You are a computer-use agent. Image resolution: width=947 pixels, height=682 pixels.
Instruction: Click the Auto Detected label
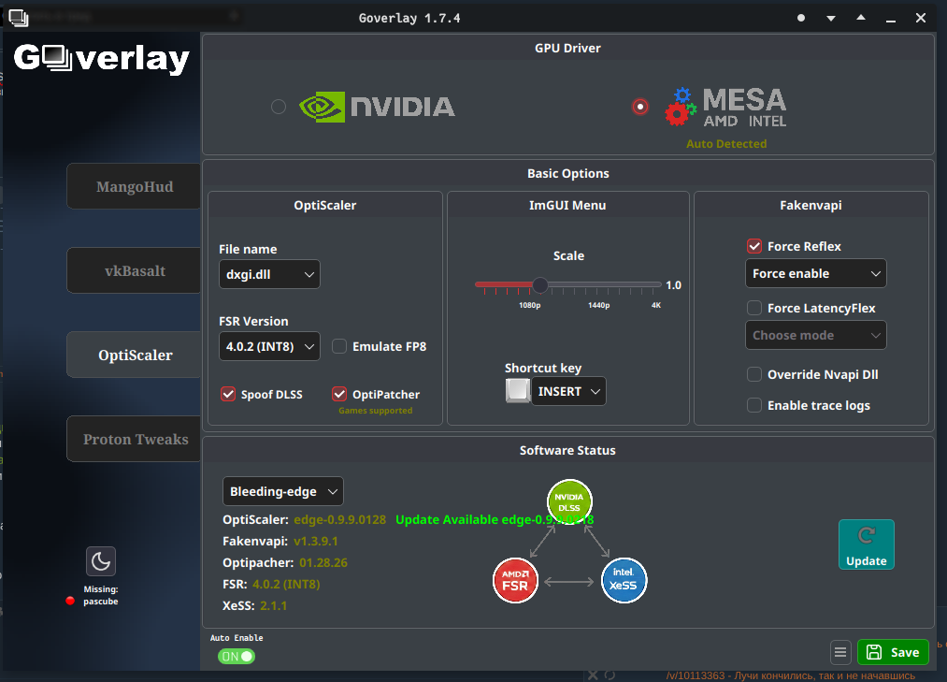tap(726, 144)
